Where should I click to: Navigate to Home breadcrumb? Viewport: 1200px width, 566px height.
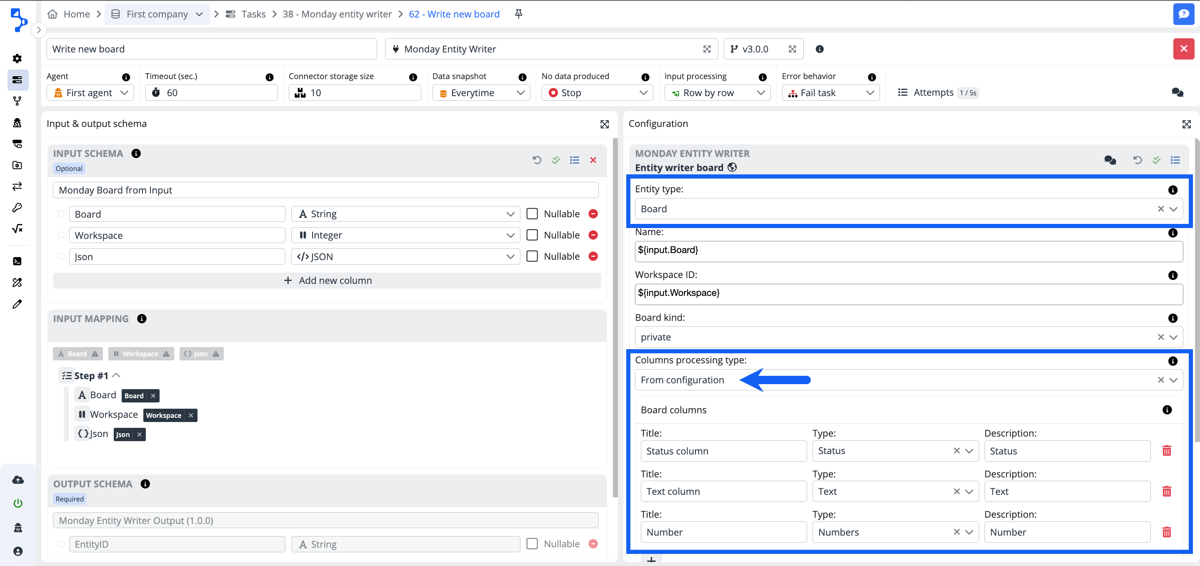pyautogui.click(x=76, y=14)
